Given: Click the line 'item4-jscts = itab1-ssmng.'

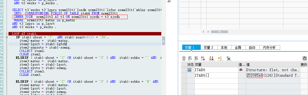Looking at the screenshot, I should (x=43, y=92).
